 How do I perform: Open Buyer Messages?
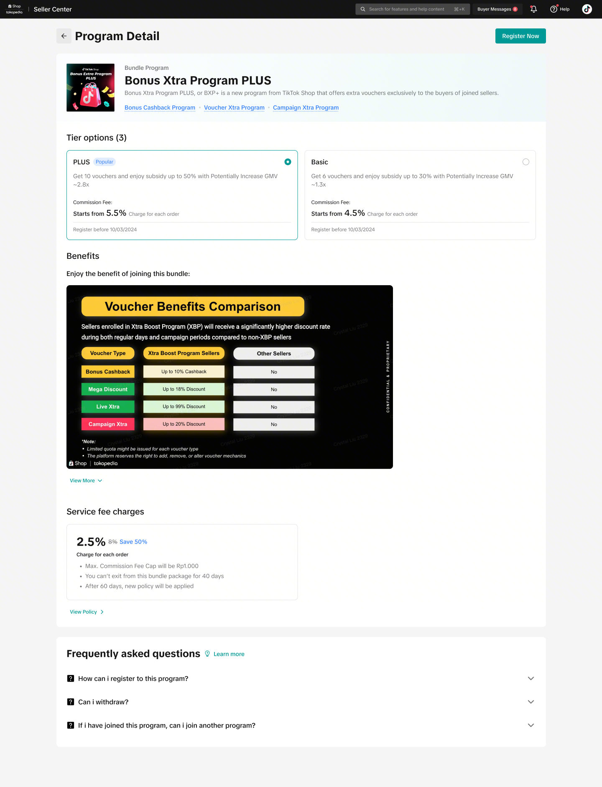click(x=497, y=9)
